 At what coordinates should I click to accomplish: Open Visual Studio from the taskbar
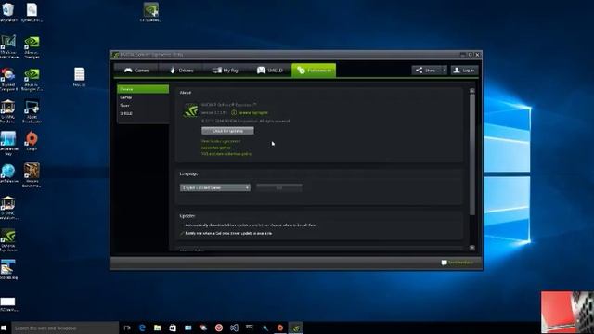click(234, 328)
